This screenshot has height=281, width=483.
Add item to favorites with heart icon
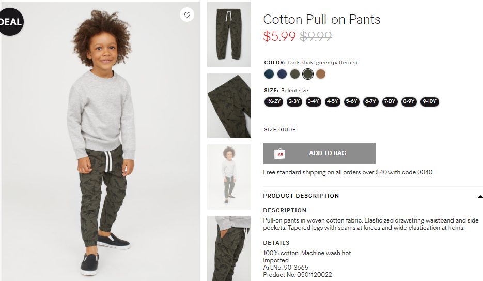[x=187, y=14]
